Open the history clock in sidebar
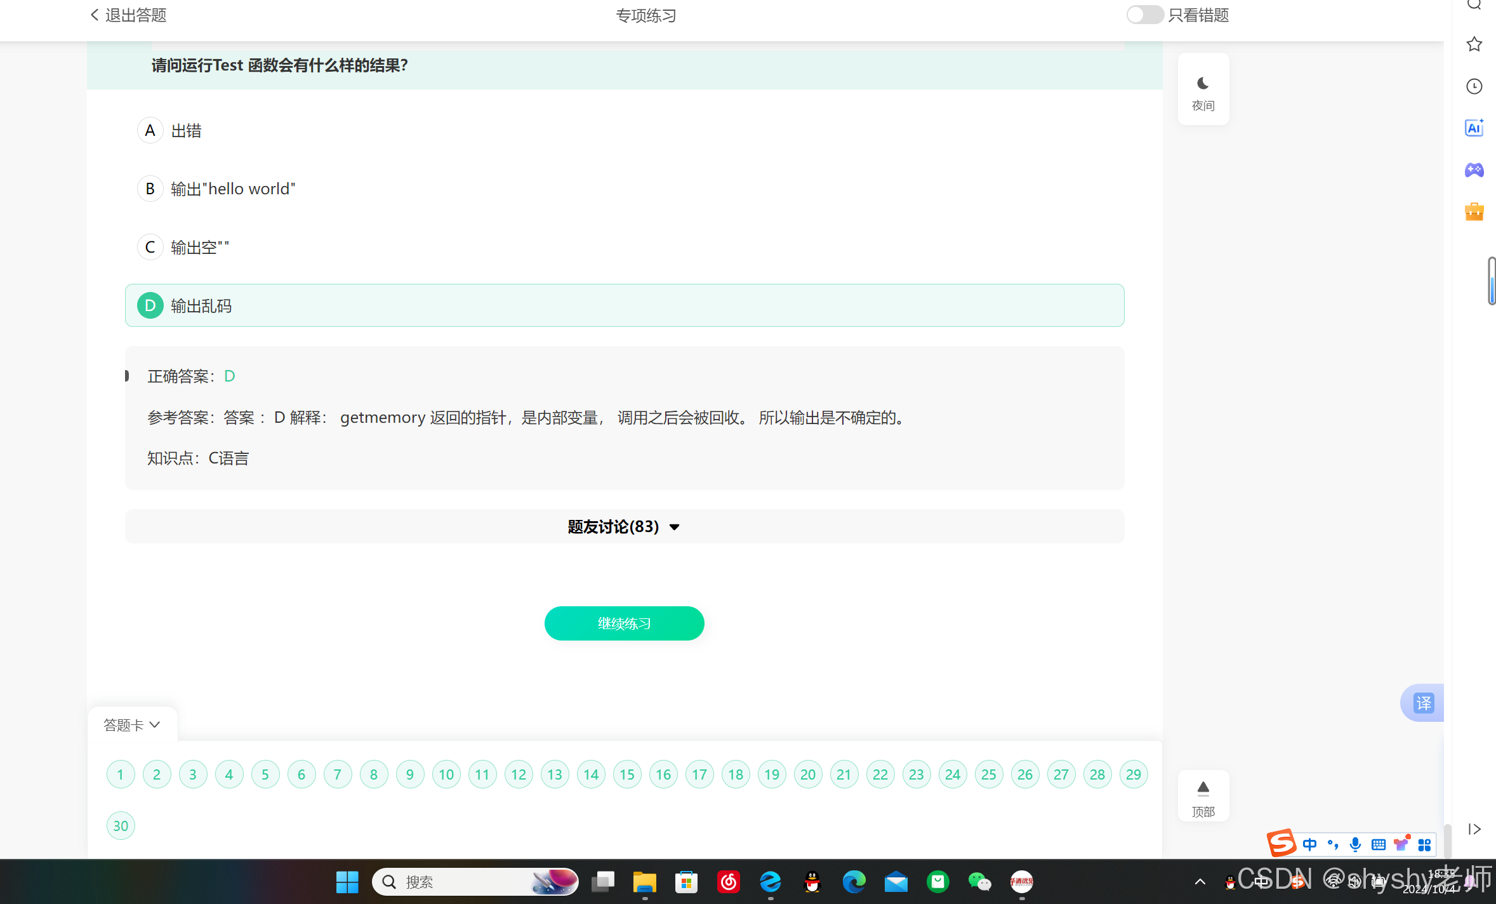 tap(1474, 86)
